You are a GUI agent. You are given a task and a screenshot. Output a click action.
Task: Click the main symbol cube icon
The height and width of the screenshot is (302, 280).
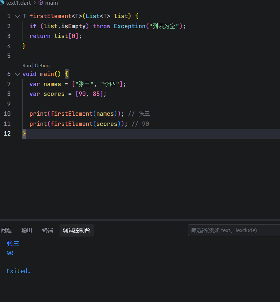41,3
